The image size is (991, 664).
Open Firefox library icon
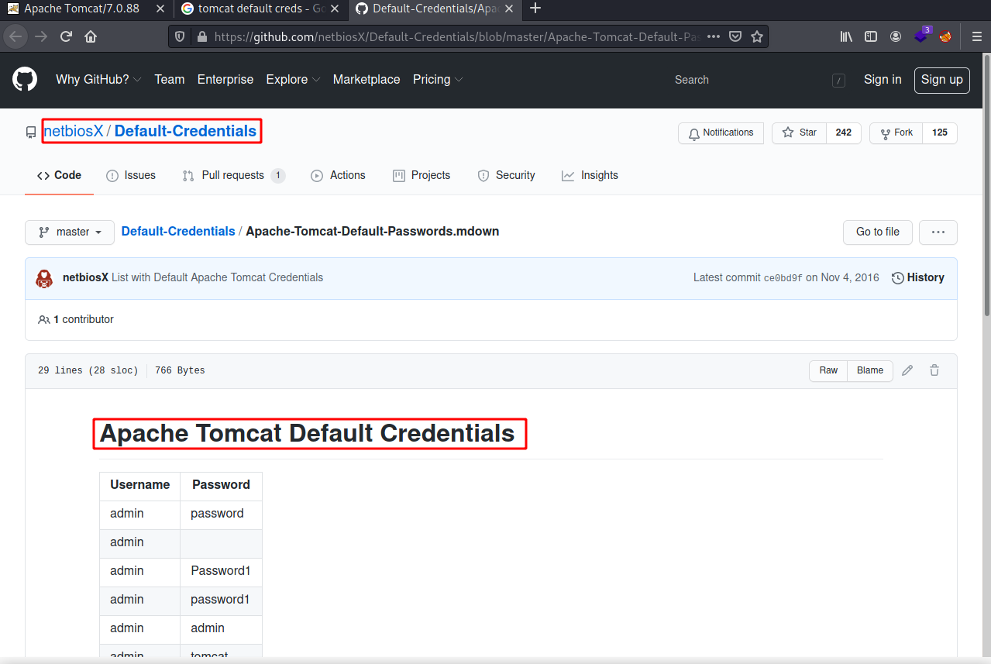(x=846, y=36)
